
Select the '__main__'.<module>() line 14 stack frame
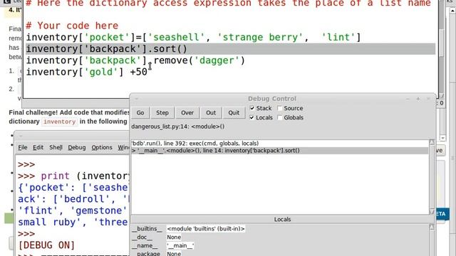[x=280, y=151]
